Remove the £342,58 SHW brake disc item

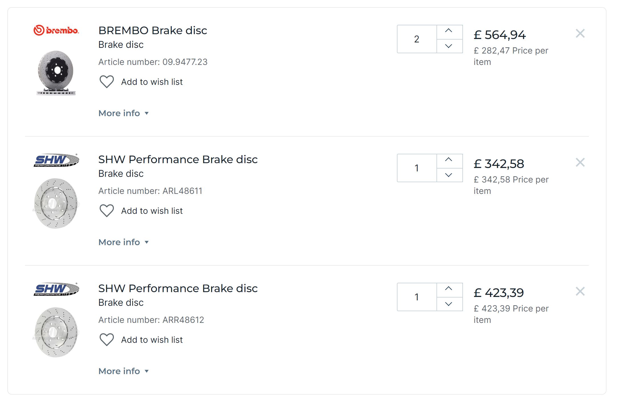580,163
